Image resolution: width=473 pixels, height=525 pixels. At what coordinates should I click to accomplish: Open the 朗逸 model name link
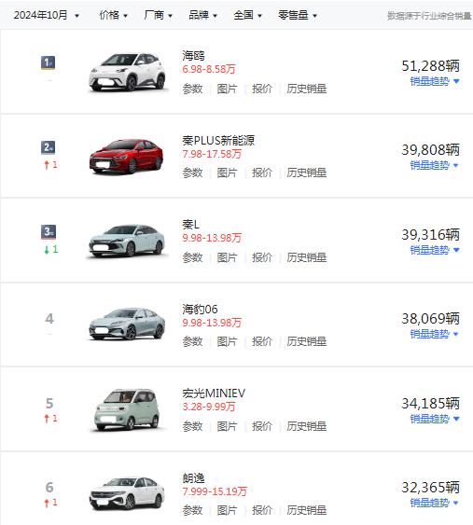193,477
